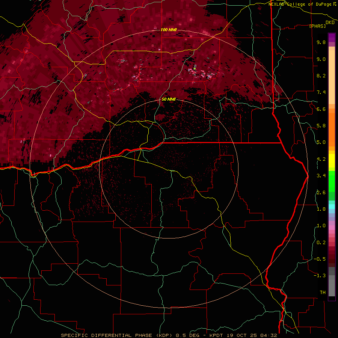Click the 7.4 color scale value
Viewport: 338px width, 338px height.
[321, 92]
